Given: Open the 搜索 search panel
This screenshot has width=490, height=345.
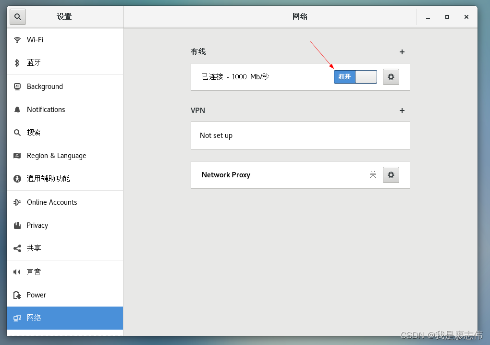Looking at the screenshot, I should pos(65,133).
